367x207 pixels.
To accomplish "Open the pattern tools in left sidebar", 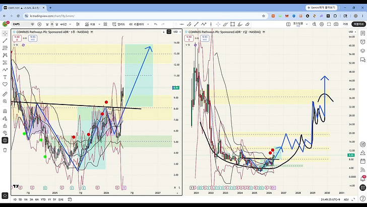I will tap(5, 56).
